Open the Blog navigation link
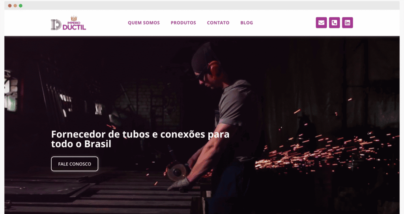Viewport: 404px width, 214px height. click(x=247, y=23)
